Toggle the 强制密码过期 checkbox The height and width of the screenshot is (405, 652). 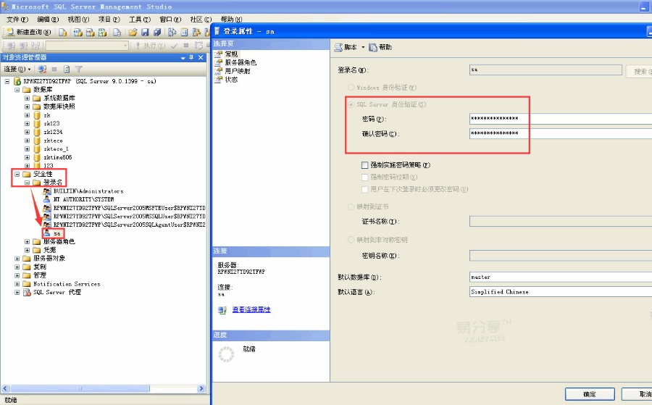pos(364,177)
